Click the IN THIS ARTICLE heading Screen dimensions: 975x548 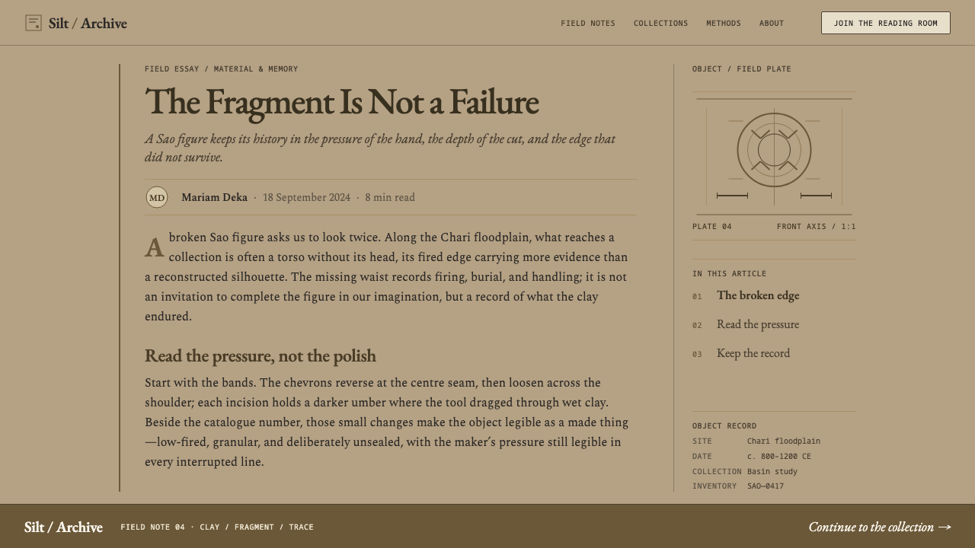[x=730, y=273]
